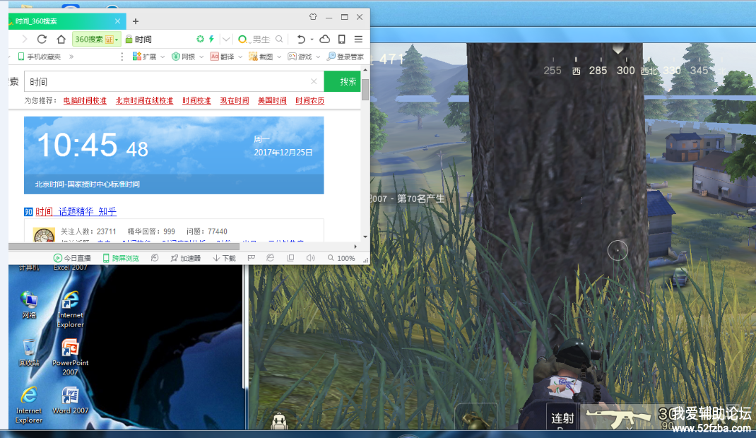Viewport: 756px width, 438px height.
Task: Adjust page zoom via the 100% control
Action: click(x=341, y=259)
